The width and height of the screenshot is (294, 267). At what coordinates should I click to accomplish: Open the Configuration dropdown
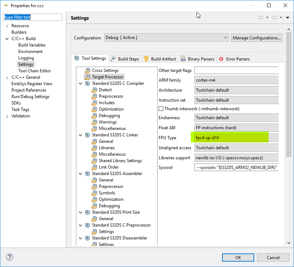click(166, 38)
